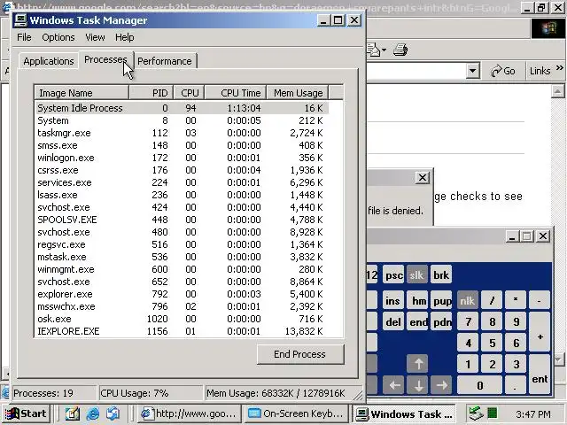Click the brk key on On-Screen Keyboard
Viewport: 567px width, 425px height.
[x=441, y=275]
